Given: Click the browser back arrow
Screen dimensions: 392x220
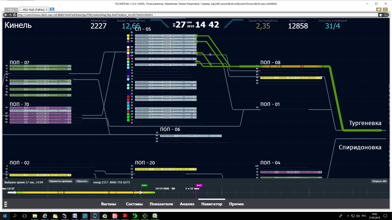Looking at the screenshot, I should click(6, 15).
